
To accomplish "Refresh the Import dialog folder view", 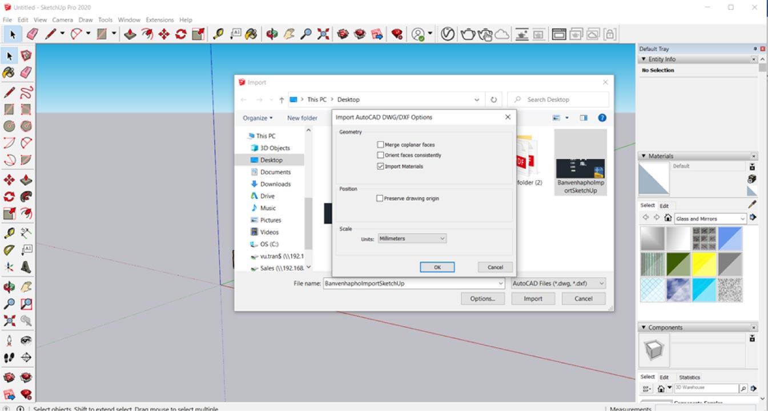I will (x=493, y=99).
